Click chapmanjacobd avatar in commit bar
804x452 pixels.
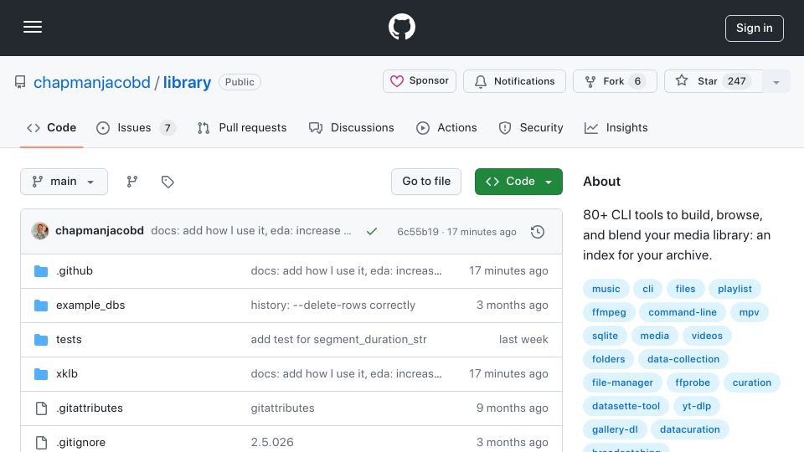tap(40, 231)
